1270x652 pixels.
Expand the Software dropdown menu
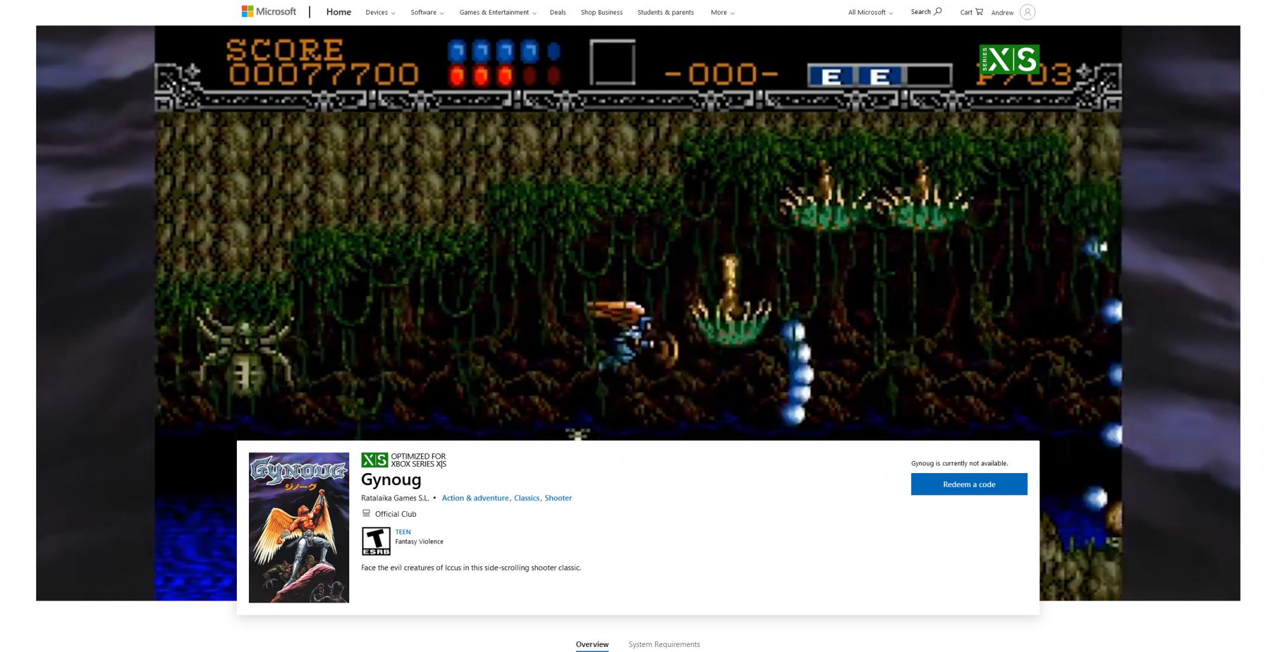coord(427,12)
